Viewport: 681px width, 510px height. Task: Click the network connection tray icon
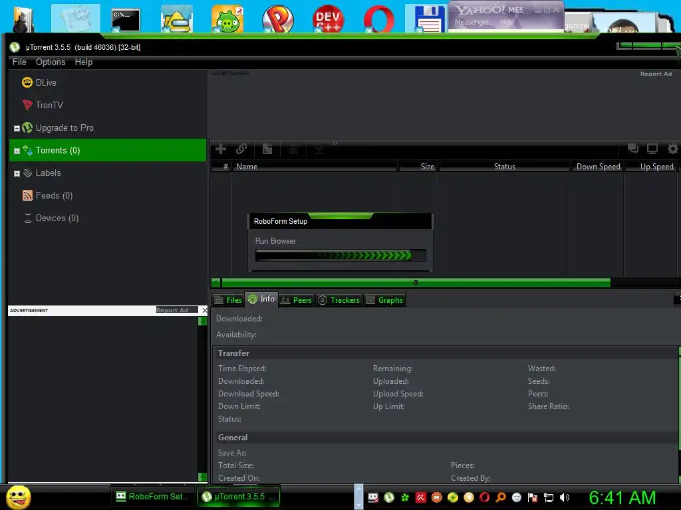(549, 497)
